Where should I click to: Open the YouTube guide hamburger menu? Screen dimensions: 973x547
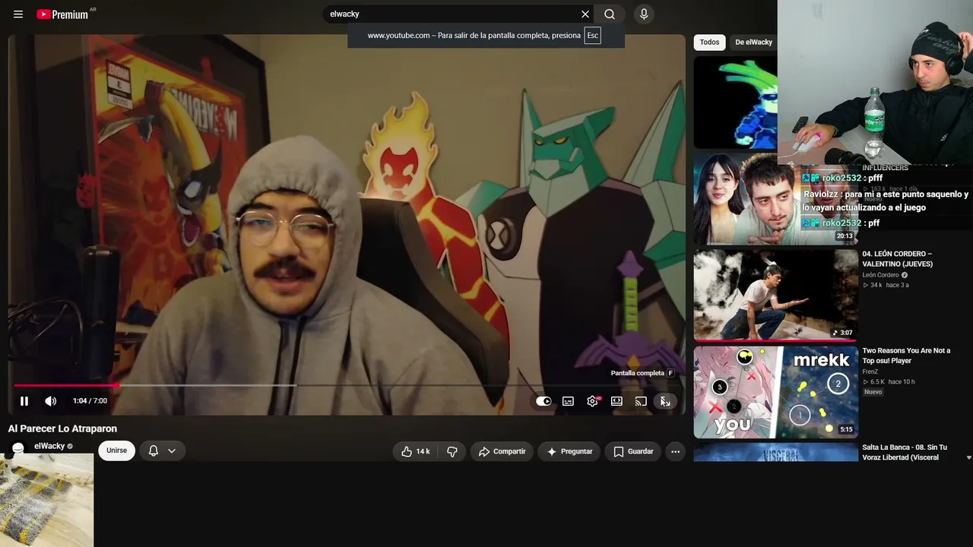(18, 14)
